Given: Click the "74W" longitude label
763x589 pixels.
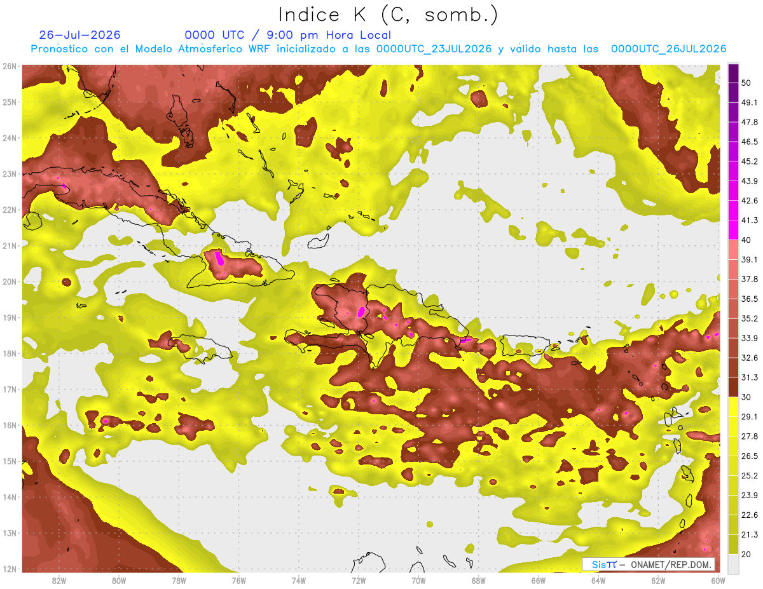Looking at the screenshot, I should pyautogui.click(x=299, y=580).
